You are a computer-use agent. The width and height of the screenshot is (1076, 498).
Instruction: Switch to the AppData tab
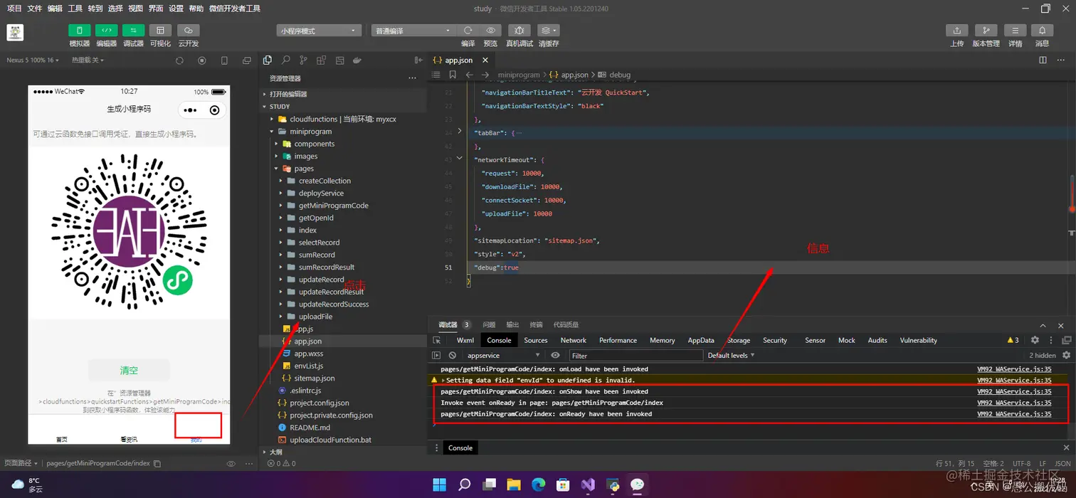tap(701, 340)
